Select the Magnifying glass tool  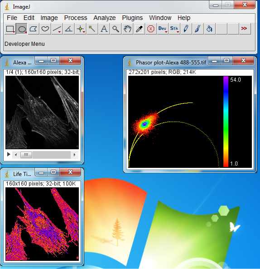point(116,29)
